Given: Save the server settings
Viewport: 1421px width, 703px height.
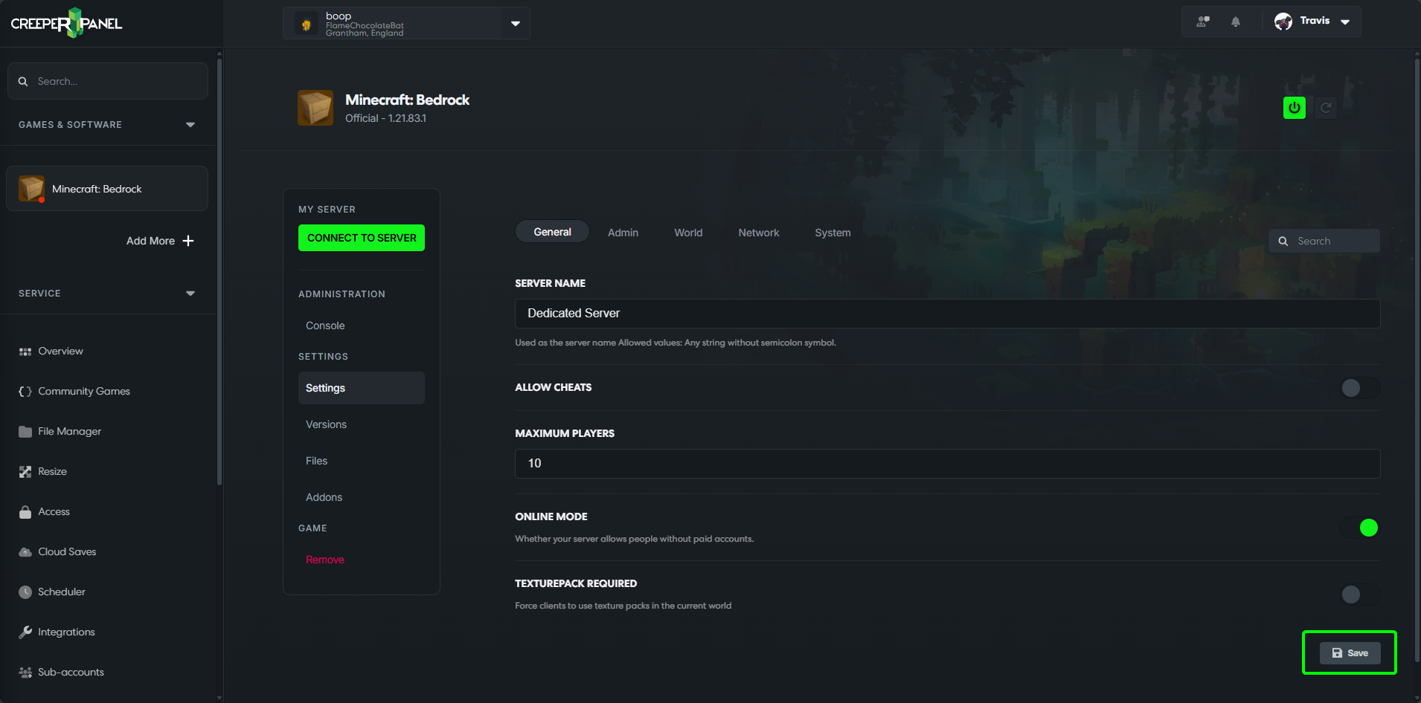Looking at the screenshot, I should (1350, 652).
